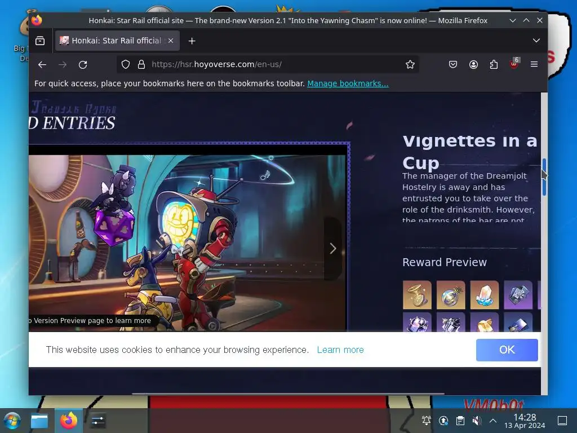The image size is (577, 433).
Task: Open clipboard tray icon
Action: [460, 421]
